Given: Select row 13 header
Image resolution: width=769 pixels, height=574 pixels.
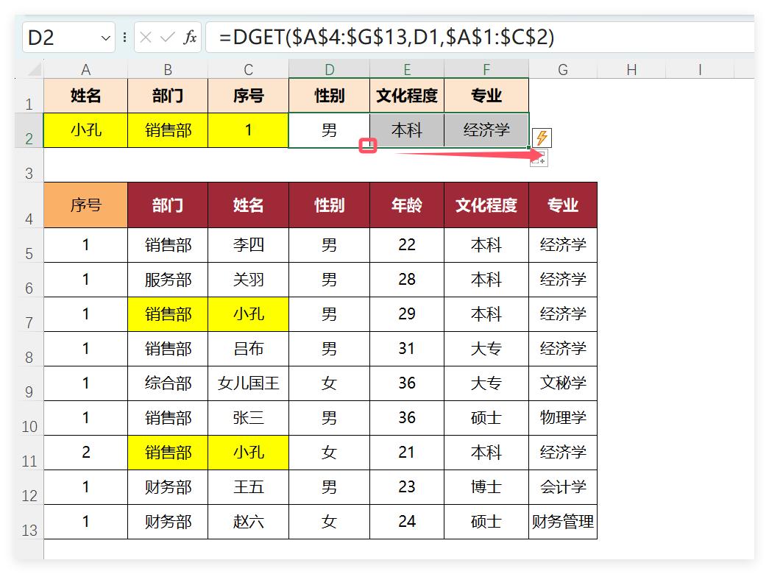Looking at the screenshot, I should tap(29, 522).
